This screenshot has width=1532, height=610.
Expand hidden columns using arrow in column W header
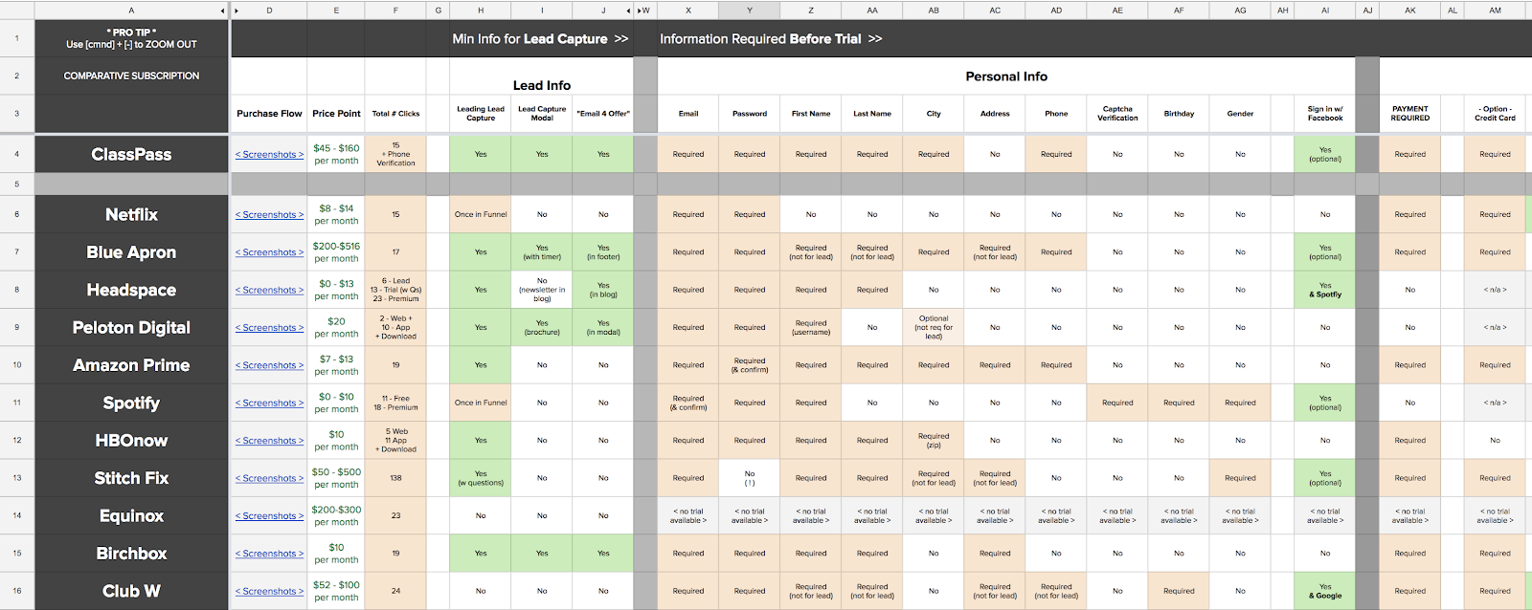pos(639,11)
